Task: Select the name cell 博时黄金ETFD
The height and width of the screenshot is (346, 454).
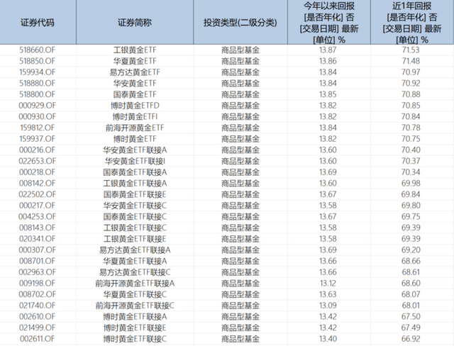Action: pos(135,106)
